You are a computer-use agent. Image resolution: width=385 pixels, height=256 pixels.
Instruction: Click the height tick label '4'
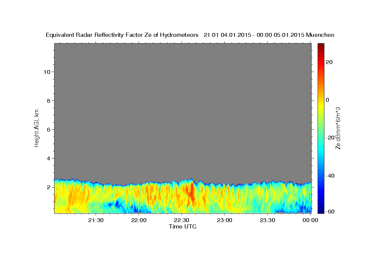pos(48,158)
